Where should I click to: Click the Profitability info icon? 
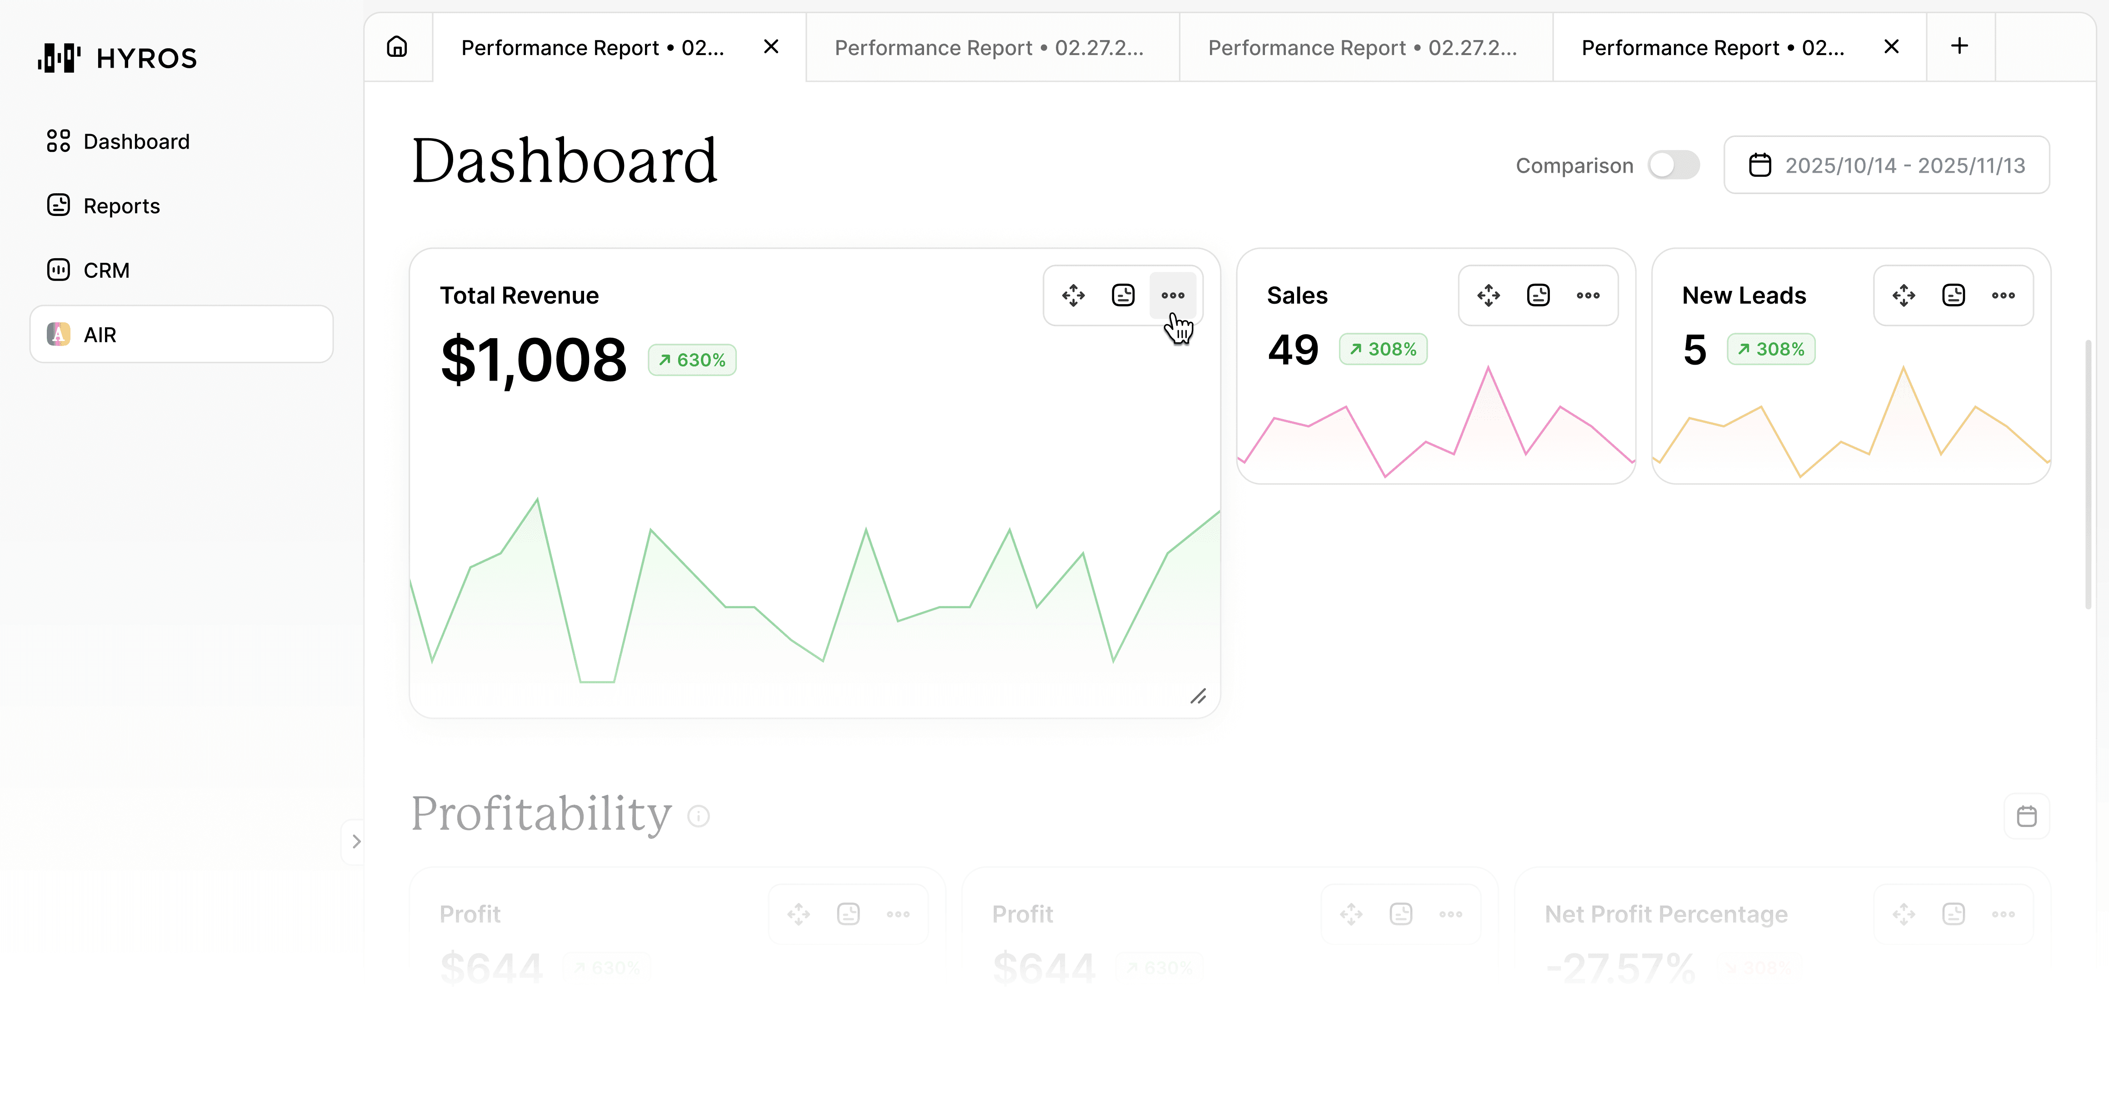(x=698, y=816)
